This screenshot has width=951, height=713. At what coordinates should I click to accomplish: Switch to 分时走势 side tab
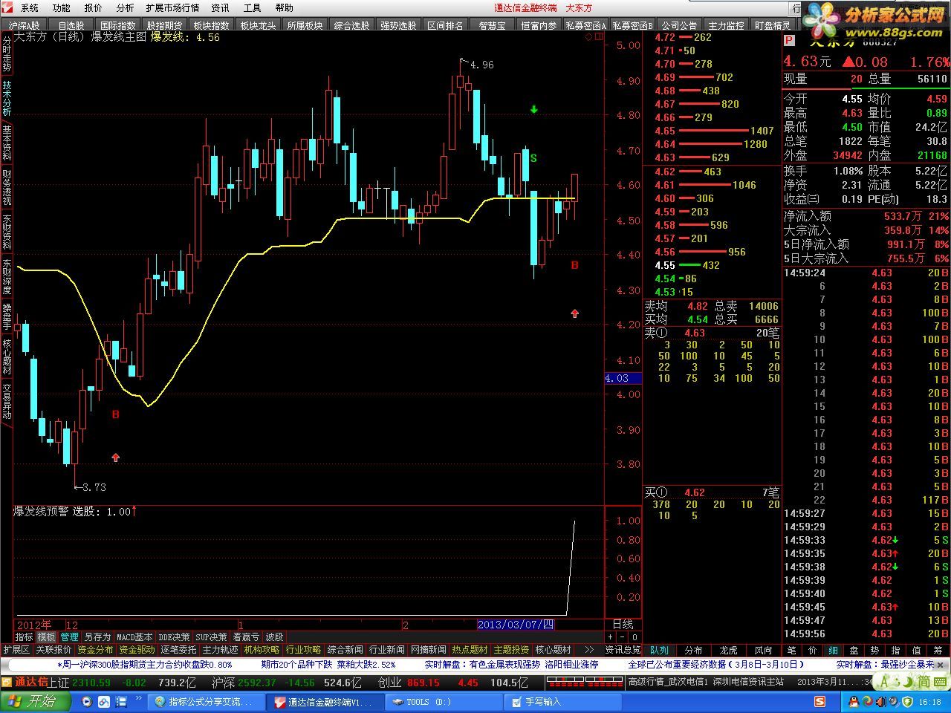click(x=7, y=53)
